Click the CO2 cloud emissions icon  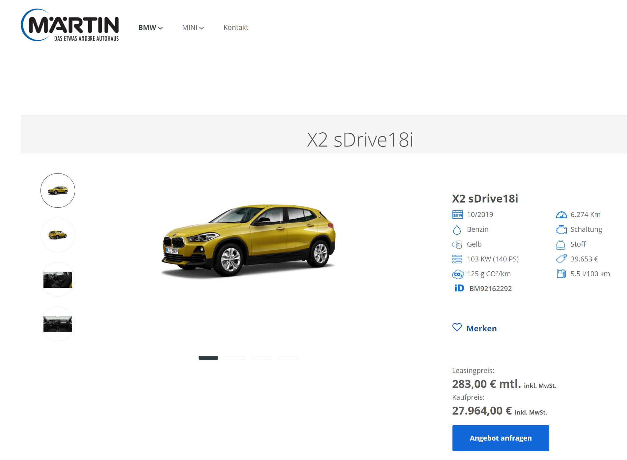[x=458, y=274]
